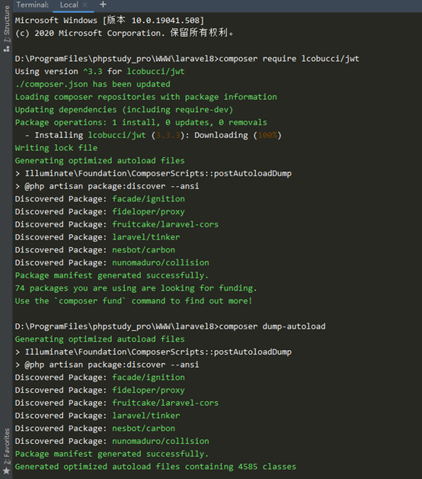Click the Structure panel icon
Image resolution: width=422 pixels, height=479 pixels.
pyautogui.click(x=6, y=49)
